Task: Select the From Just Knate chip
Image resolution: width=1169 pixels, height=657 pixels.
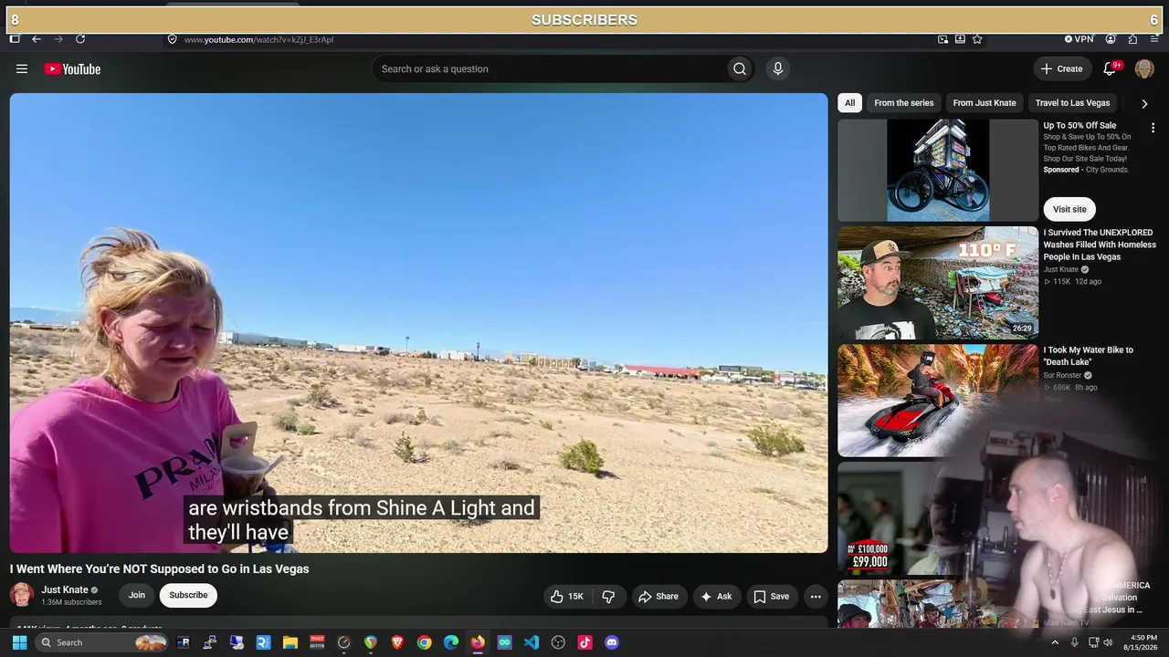Action: 985,103
